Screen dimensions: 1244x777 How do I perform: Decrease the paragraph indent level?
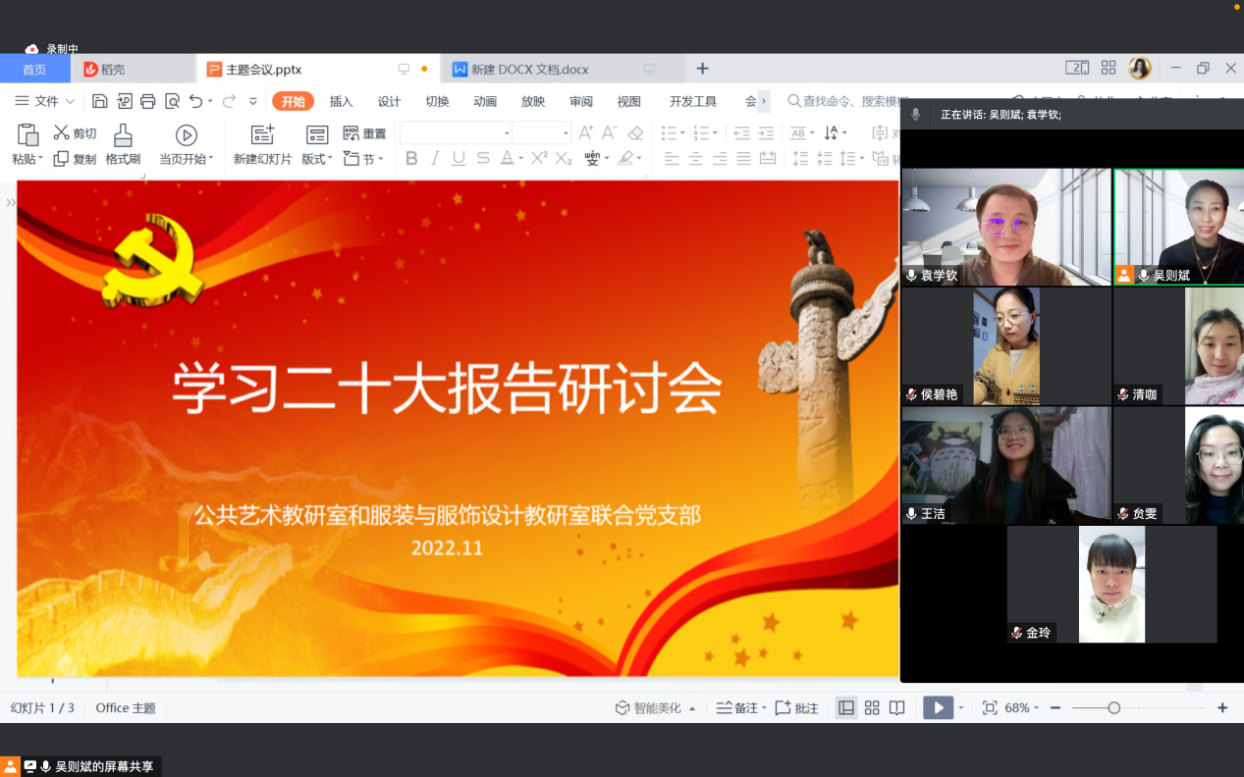741,133
